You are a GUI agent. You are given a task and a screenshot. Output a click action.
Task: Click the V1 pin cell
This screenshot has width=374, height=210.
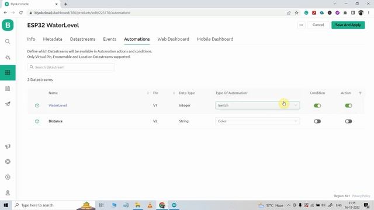pos(155,105)
